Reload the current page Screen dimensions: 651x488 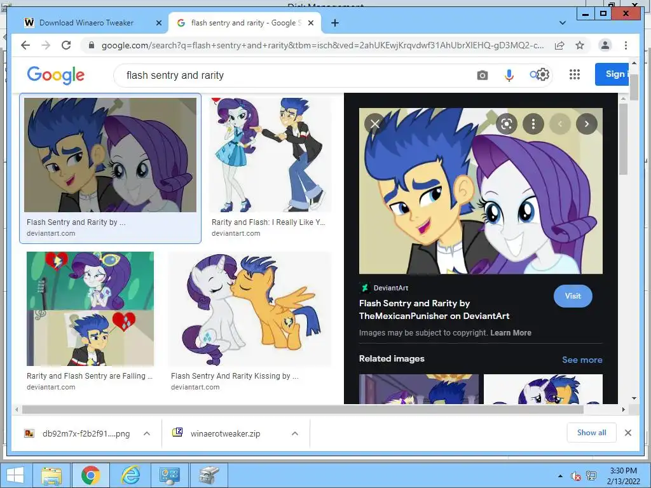click(66, 45)
